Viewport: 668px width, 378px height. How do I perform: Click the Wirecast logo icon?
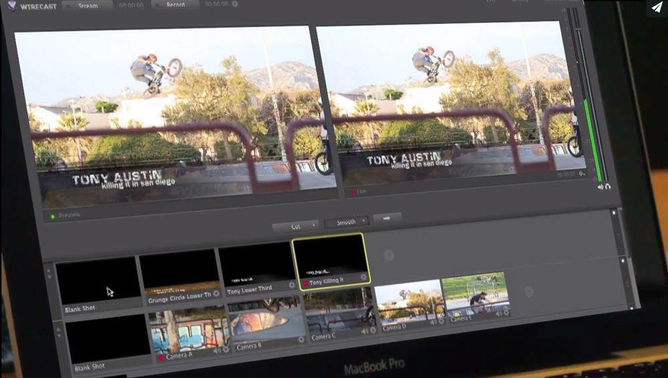pyautogui.click(x=12, y=5)
